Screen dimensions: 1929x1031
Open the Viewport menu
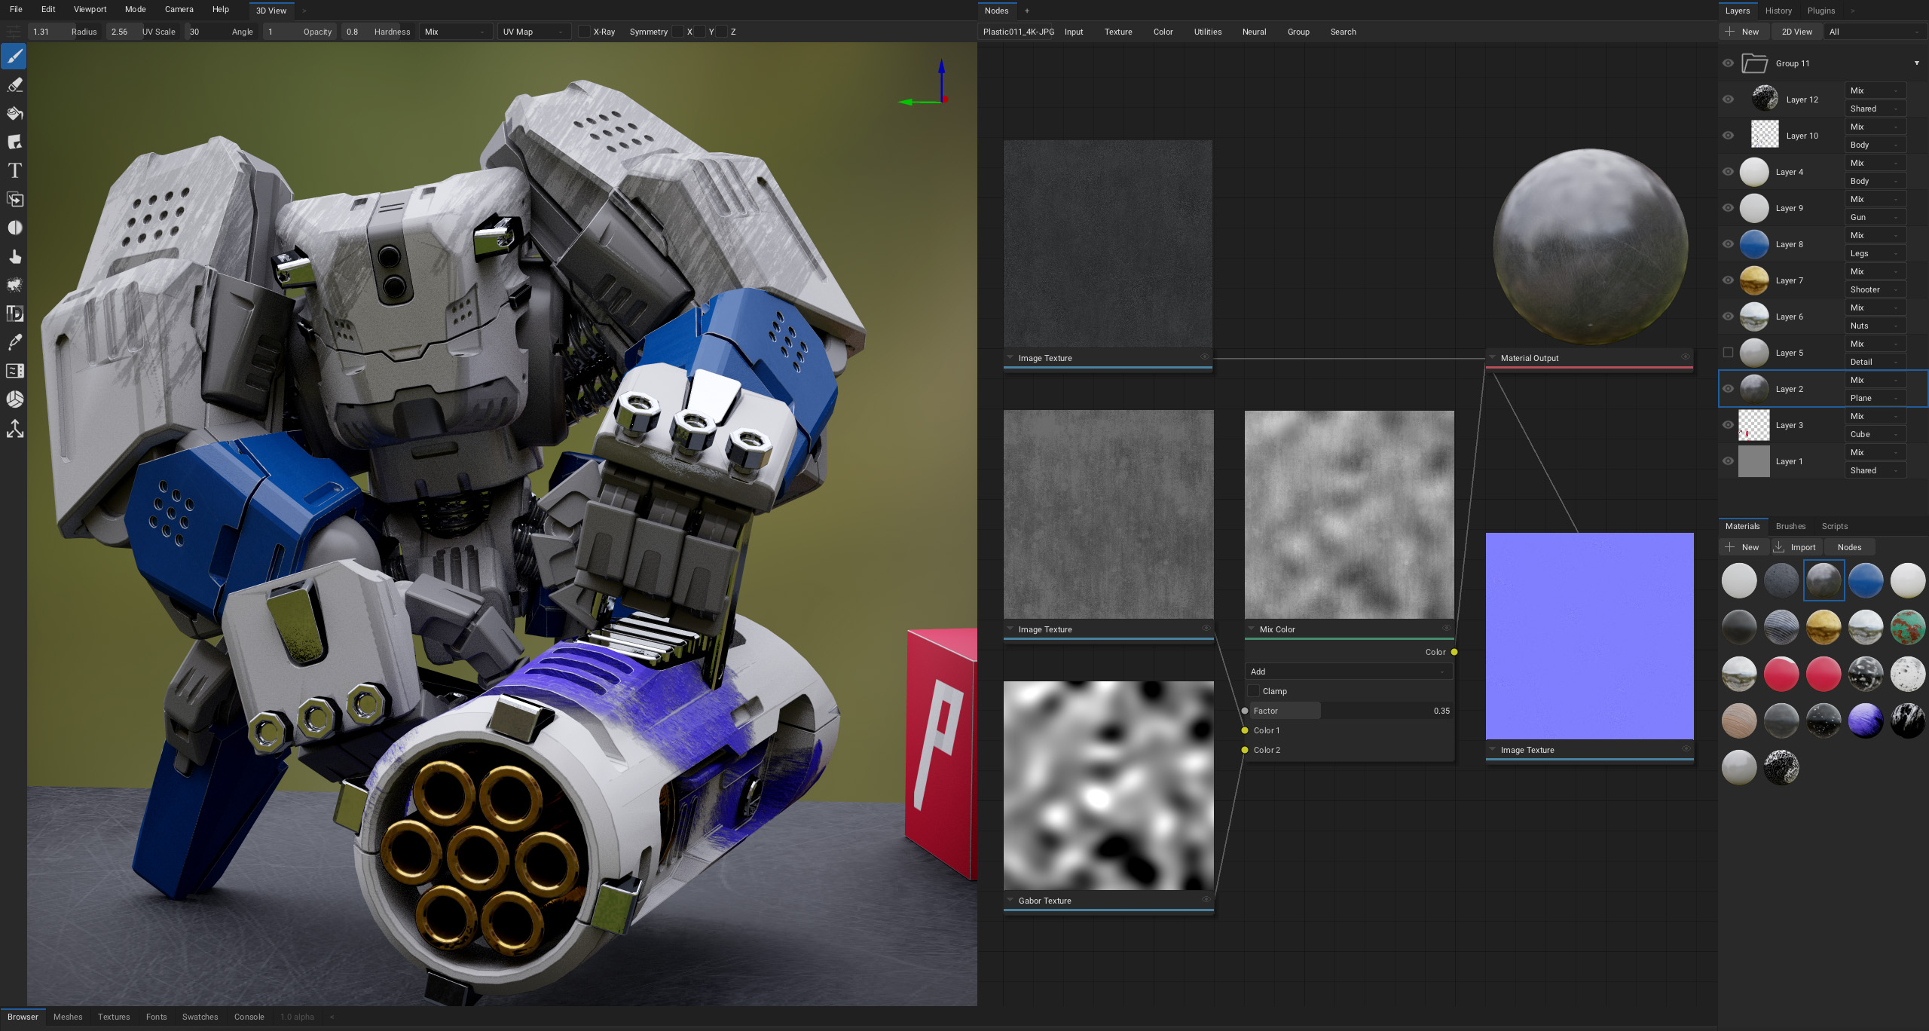pos(90,10)
